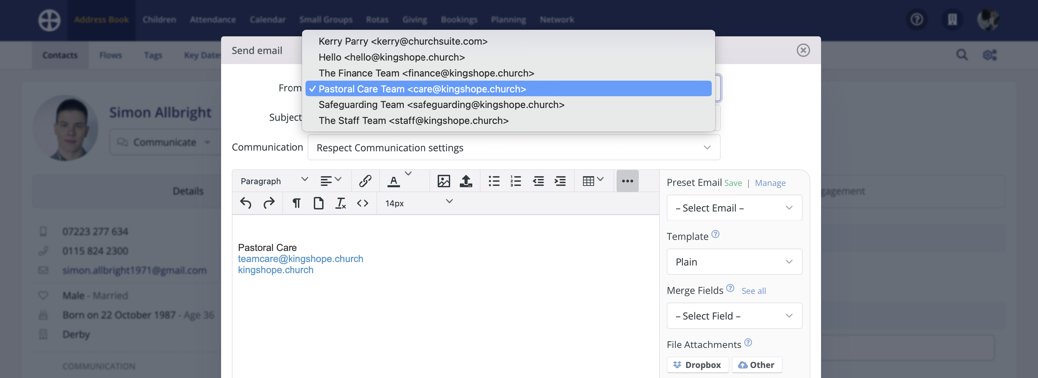
Task: Click the upload file icon in the toolbar
Action: (466, 181)
